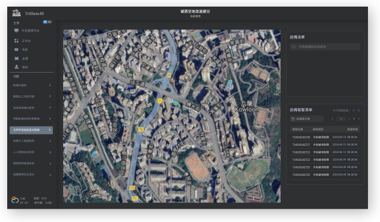The image size is (380, 222).
Task: Click the page number field showing 1
Action: point(341,119)
